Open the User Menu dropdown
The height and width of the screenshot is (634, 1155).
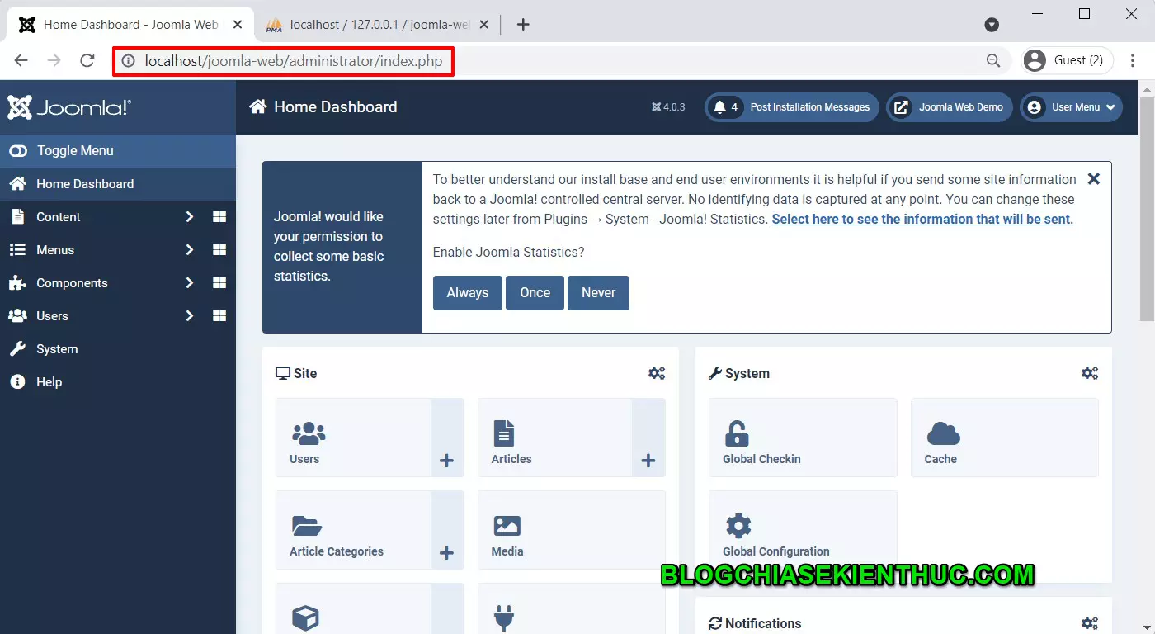tap(1072, 107)
